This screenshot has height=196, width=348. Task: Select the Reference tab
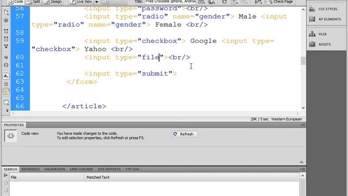pos(30,169)
